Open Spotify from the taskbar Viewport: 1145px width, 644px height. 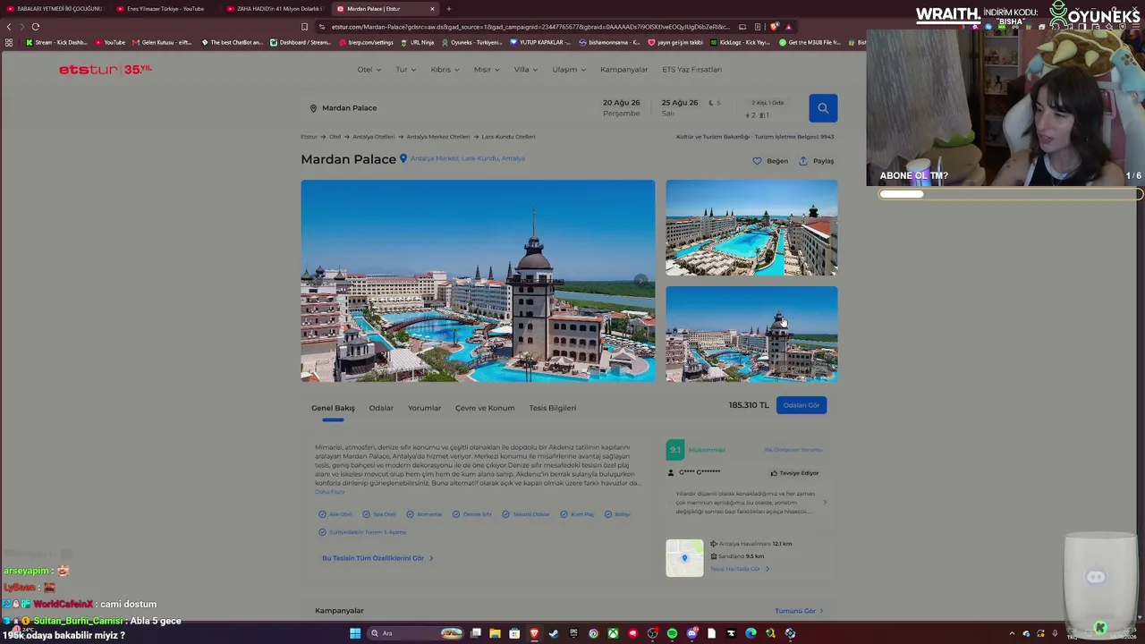pos(672,633)
